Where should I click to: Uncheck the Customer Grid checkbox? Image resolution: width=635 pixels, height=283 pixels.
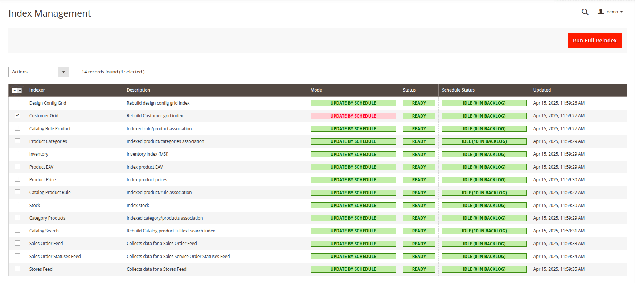point(17,115)
